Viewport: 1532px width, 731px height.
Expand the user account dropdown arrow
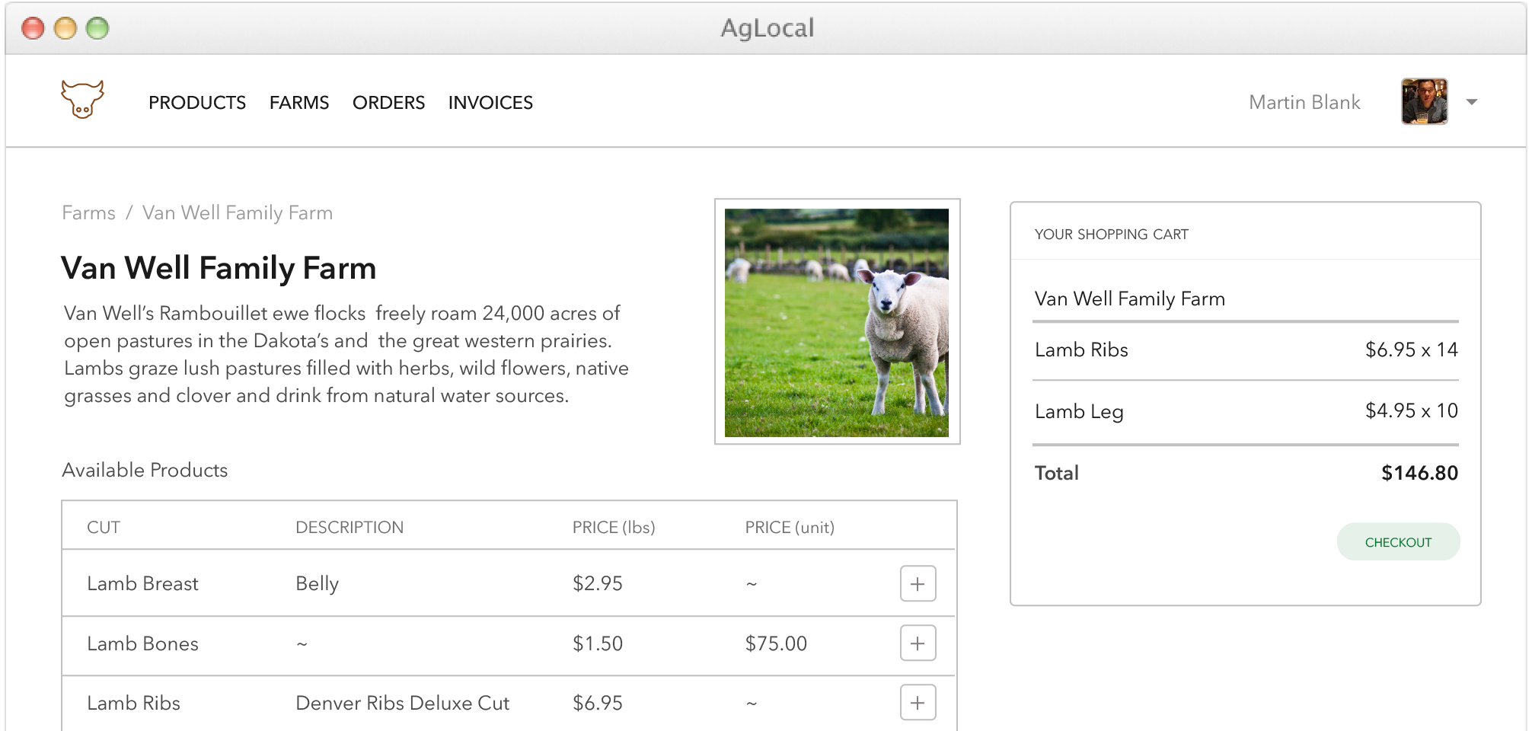[x=1472, y=102]
